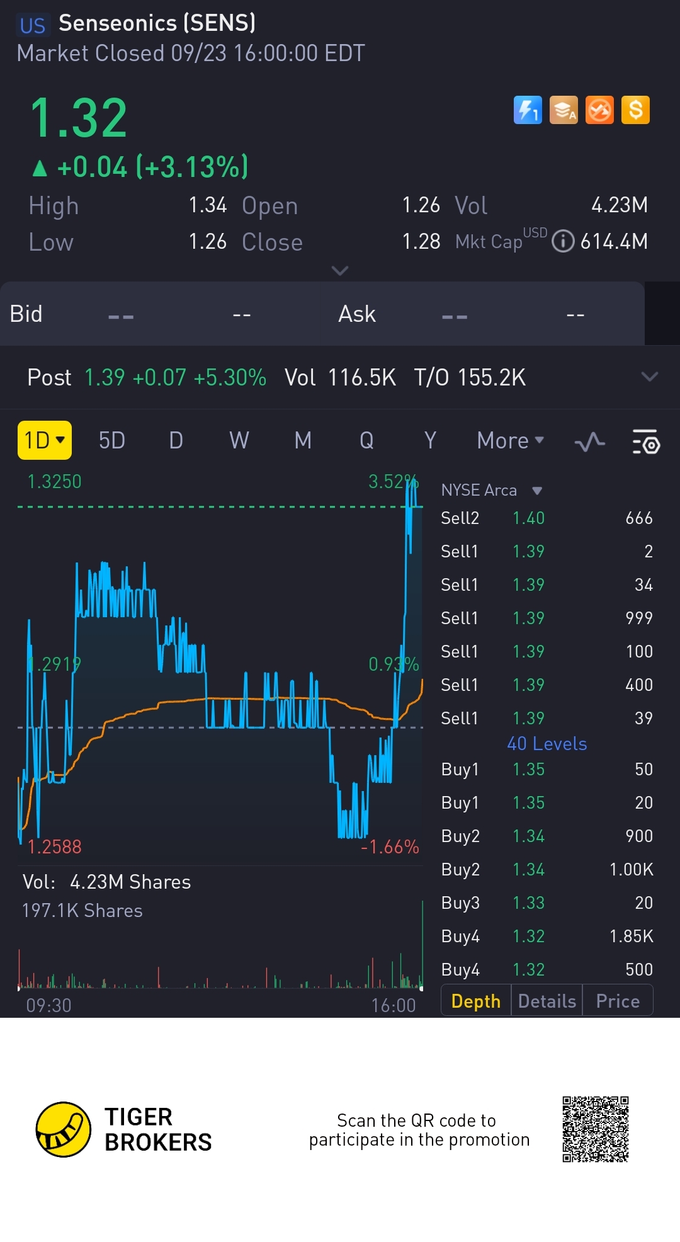Tap the yellow dollar-sign icon
Image resolution: width=680 pixels, height=1242 pixels.
pos(635,110)
